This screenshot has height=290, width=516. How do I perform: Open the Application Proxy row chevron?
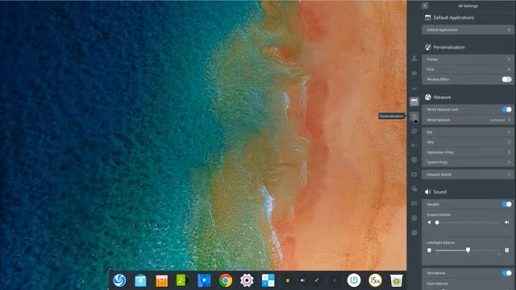pyautogui.click(x=509, y=152)
